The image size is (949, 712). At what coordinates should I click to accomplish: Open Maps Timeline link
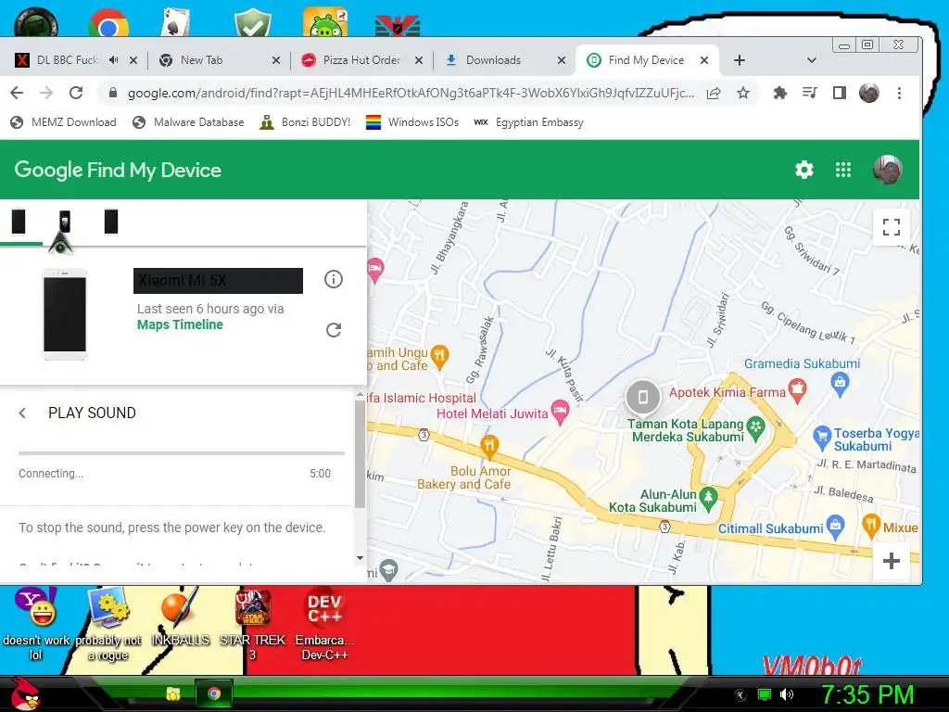(180, 324)
